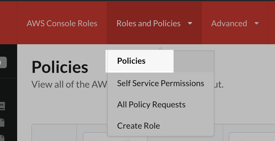Click the empty first column header of the table
Screen dimensions: 275x141
click(54, 133)
